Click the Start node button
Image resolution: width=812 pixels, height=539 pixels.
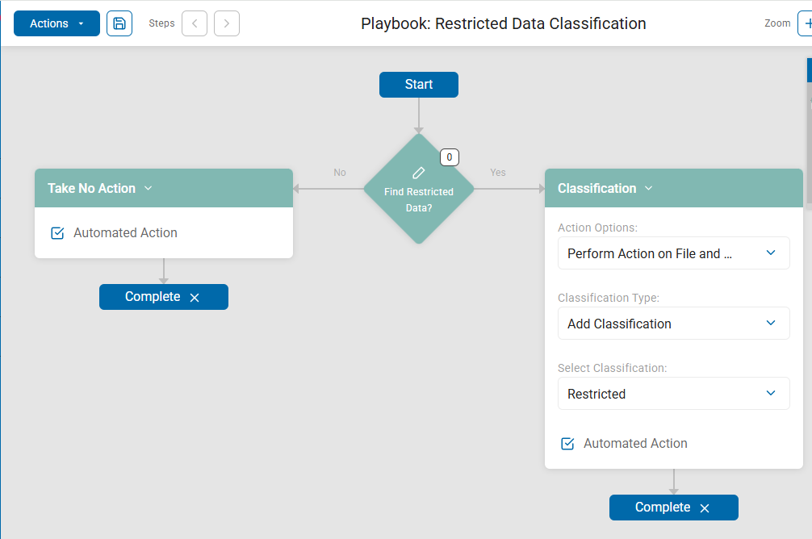[x=419, y=85]
